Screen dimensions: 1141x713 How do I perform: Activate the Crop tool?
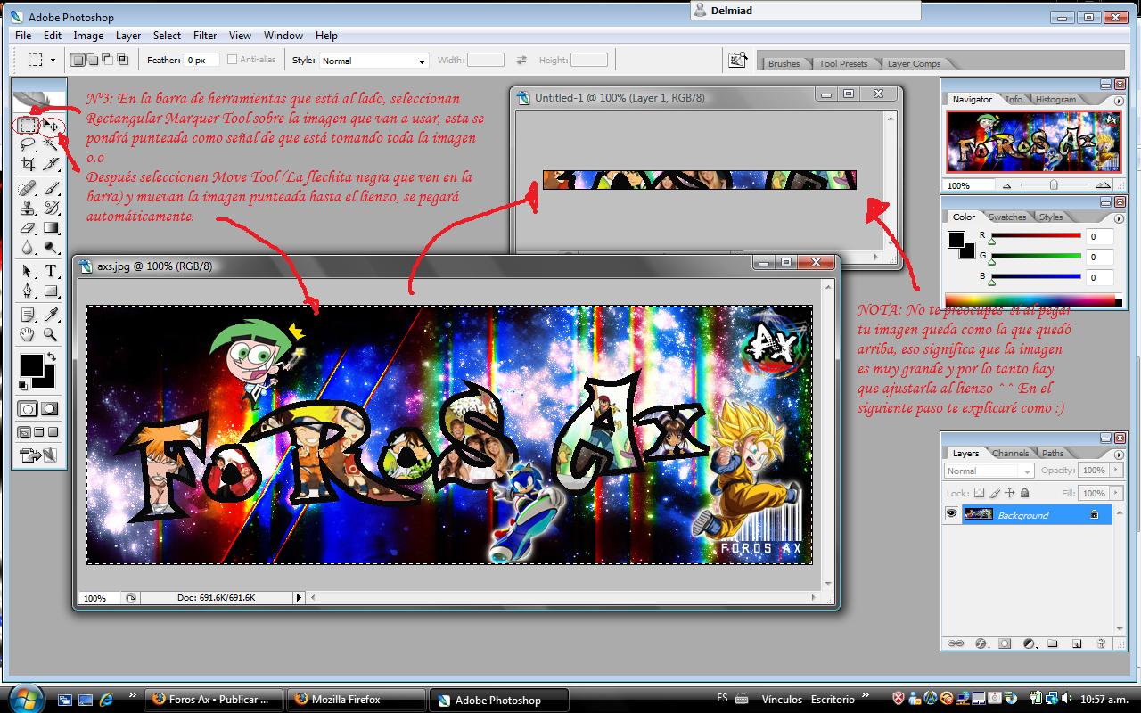28,164
